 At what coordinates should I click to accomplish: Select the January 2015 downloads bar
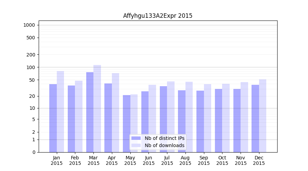(x=60, y=111)
